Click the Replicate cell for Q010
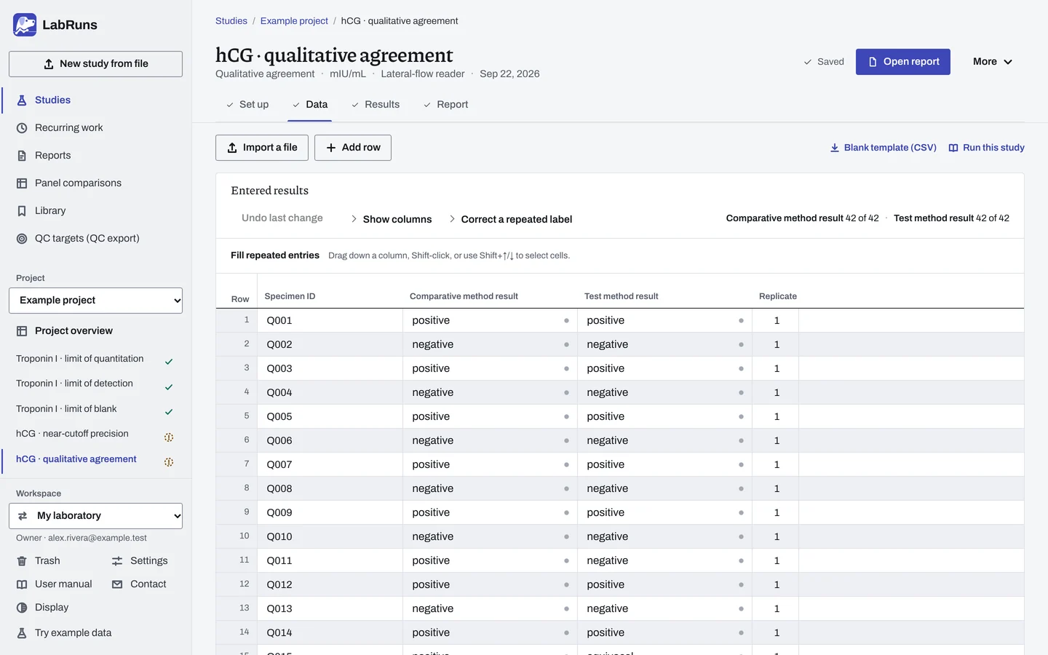The width and height of the screenshot is (1048, 655). point(776,536)
